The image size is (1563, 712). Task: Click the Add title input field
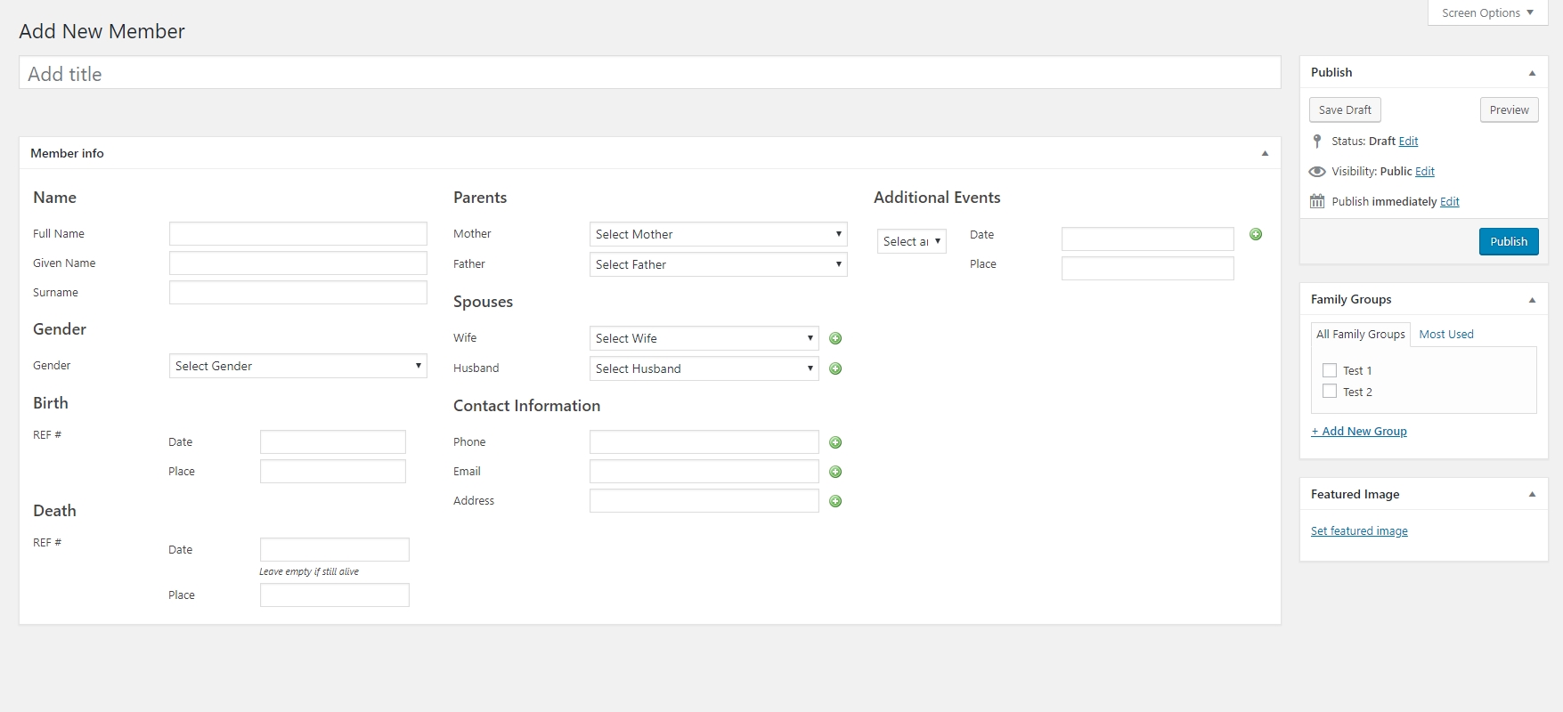[649, 74]
